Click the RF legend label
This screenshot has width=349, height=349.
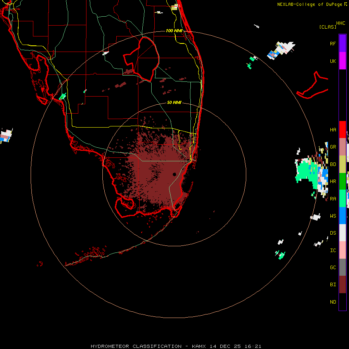(x=333, y=43)
